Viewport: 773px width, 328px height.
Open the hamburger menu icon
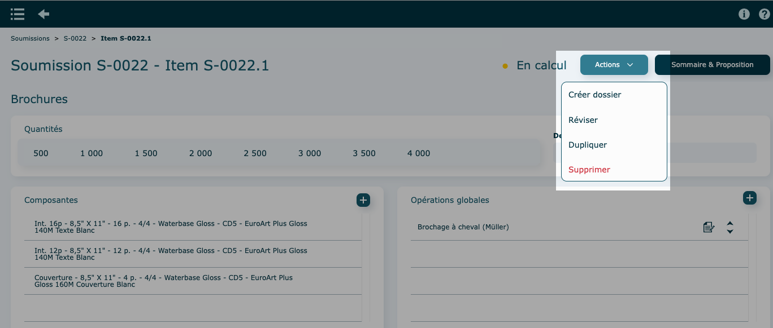point(18,14)
